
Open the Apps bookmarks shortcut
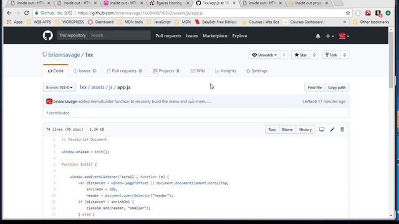tap(14, 22)
